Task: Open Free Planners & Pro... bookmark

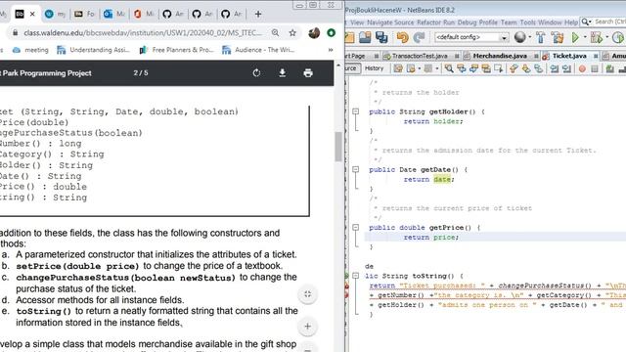Action: (176, 50)
